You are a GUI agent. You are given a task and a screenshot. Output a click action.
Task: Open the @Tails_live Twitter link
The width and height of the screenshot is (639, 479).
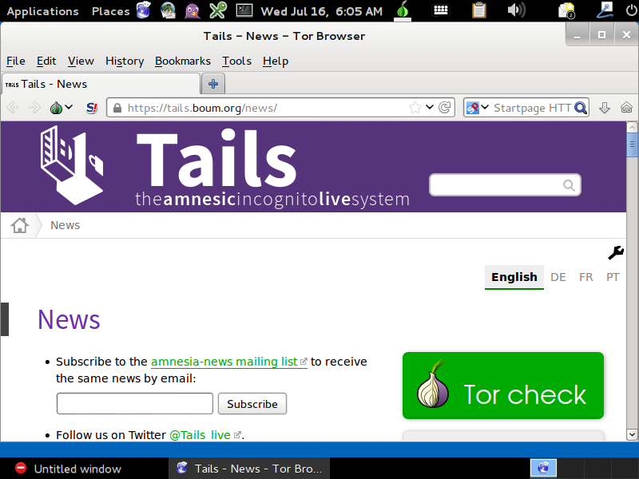205,434
